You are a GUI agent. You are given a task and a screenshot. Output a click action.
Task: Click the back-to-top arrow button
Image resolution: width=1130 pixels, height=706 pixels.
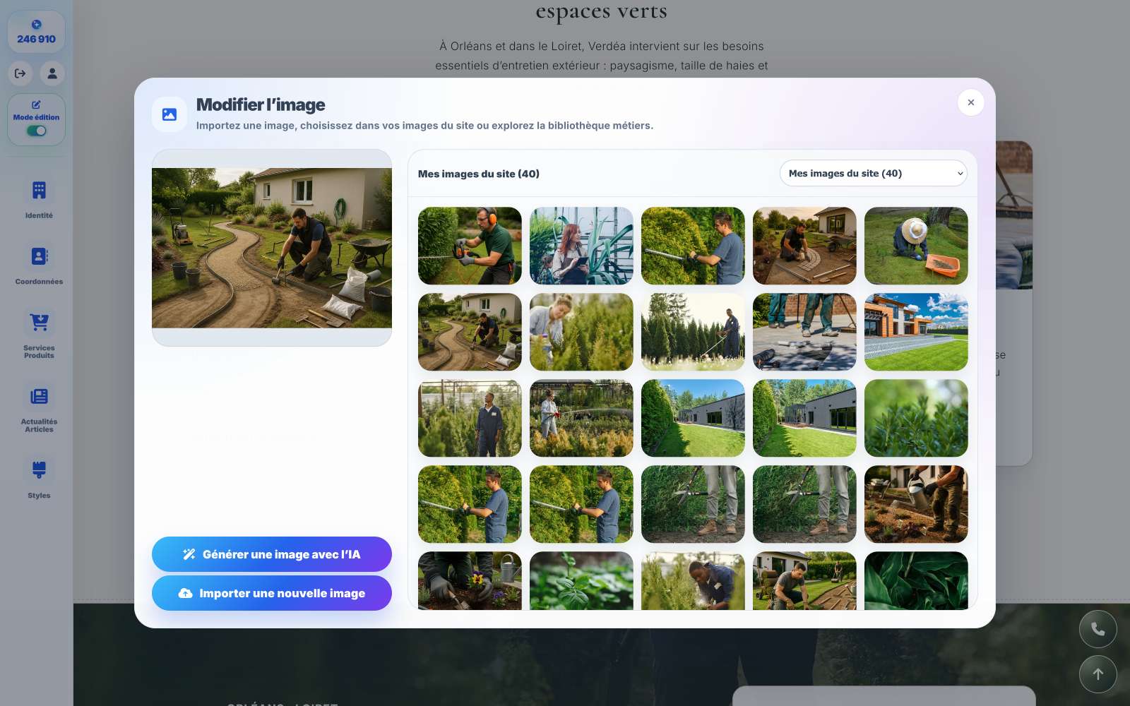pyautogui.click(x=1098, y=674)
